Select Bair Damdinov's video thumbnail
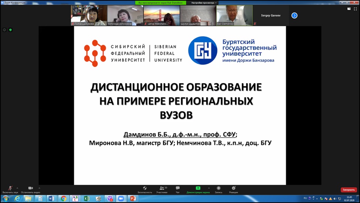The height and width of the screenshot is (203, 360). pos(234,15)
